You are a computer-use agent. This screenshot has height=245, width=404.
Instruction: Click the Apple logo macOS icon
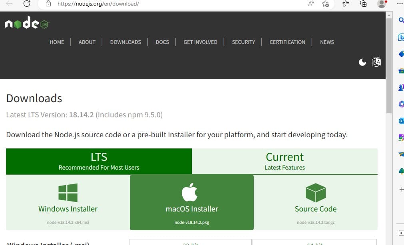190,192
